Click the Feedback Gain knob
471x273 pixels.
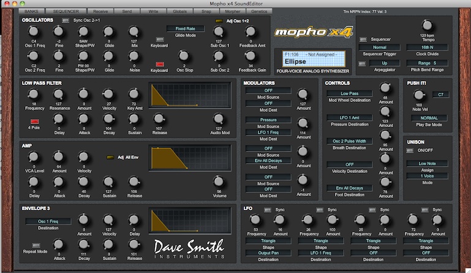[251, 56]
